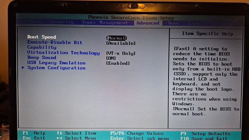Change the [VT-x Only] value
Viewport: 249px width, 140px height.
(121, 53)
